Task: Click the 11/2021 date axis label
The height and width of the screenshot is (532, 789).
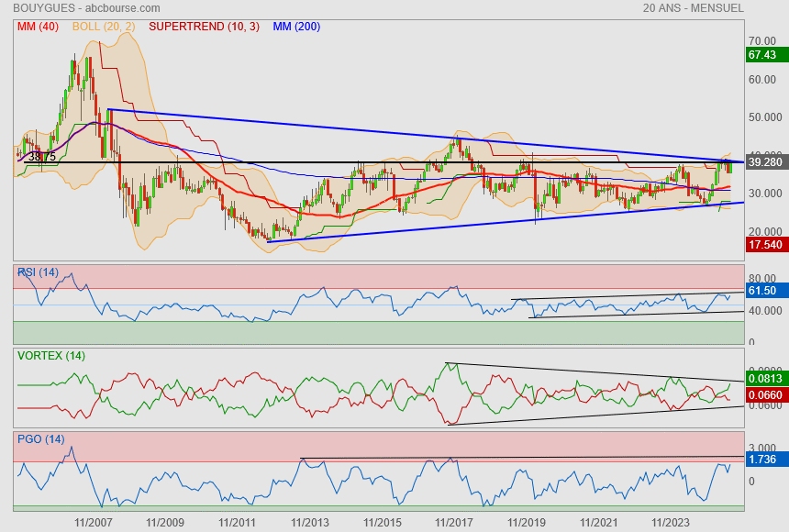Action: [599, 523]
